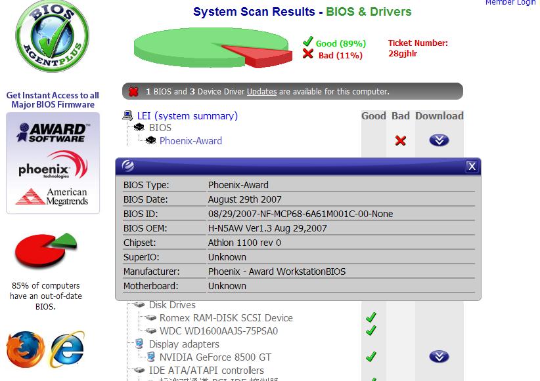540x381 pixels.
Task: Click the IDE ATA/ATAPI controllers icon
Action: pyautogui.click(x=139, y=370)
